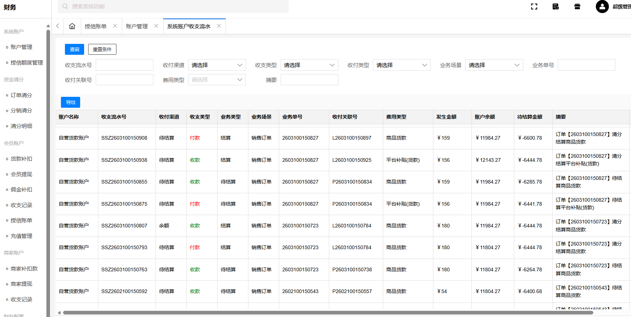Click serial number SSZ2602100150592
631x317 pixels.
pos(124,291)
